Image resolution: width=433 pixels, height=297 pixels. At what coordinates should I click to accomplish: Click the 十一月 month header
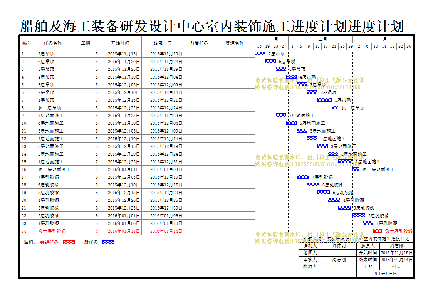click(272, 39)
